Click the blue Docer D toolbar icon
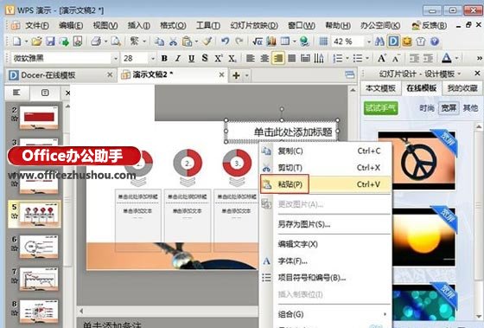Screen dimensions: 484x328 click(x=393, y=42)
